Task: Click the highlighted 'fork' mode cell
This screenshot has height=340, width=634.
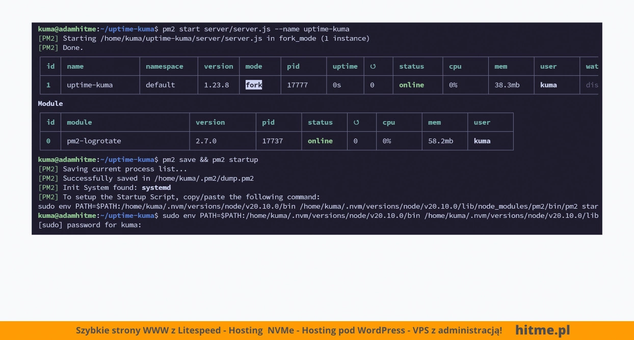Action: point(254,85)
